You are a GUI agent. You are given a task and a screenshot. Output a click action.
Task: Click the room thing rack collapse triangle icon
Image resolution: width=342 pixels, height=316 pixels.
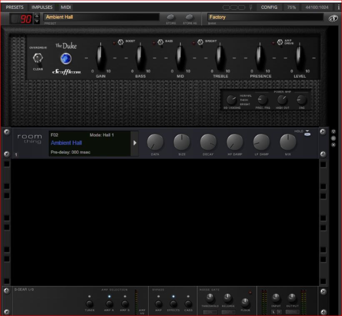[334, 132]
